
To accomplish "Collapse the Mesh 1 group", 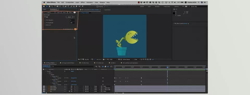I will (48, 73).
